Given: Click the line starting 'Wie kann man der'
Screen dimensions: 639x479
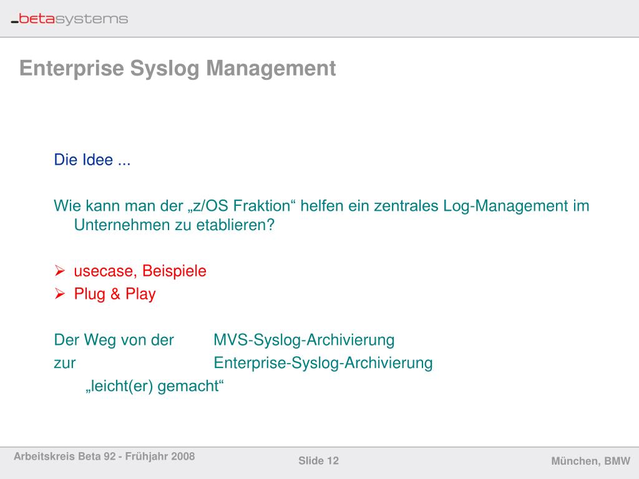Looking at the screenshot, I should pyautogui.click(x=321, y=206).
